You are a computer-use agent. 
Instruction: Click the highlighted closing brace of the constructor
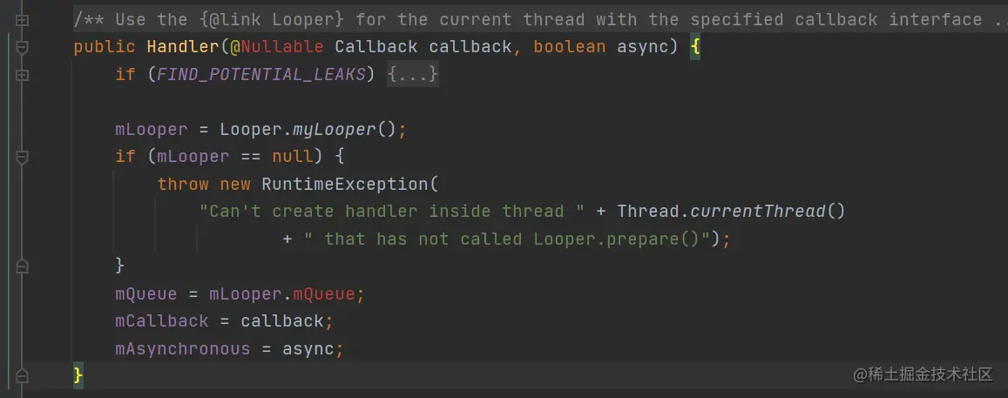coord(78,374)
